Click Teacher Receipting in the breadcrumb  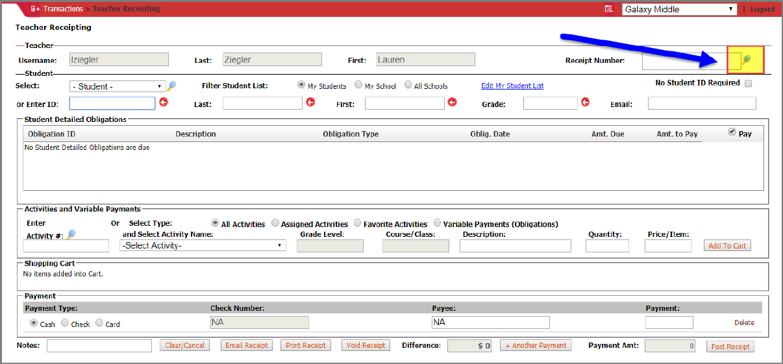[x=127, y=9]
